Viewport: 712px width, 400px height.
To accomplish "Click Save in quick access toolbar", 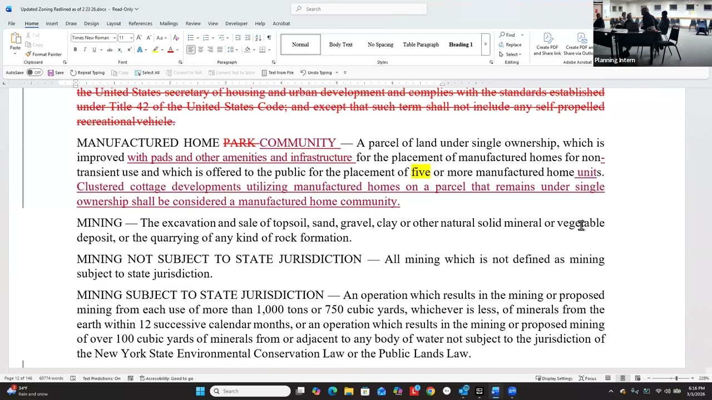I will (x=56, y=73).
